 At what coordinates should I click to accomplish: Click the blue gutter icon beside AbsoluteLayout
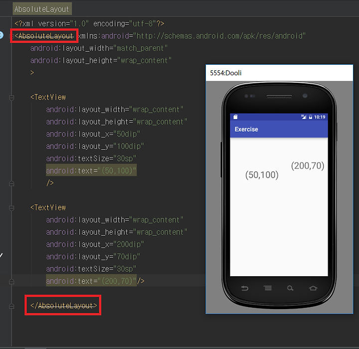tap(1, 35)
